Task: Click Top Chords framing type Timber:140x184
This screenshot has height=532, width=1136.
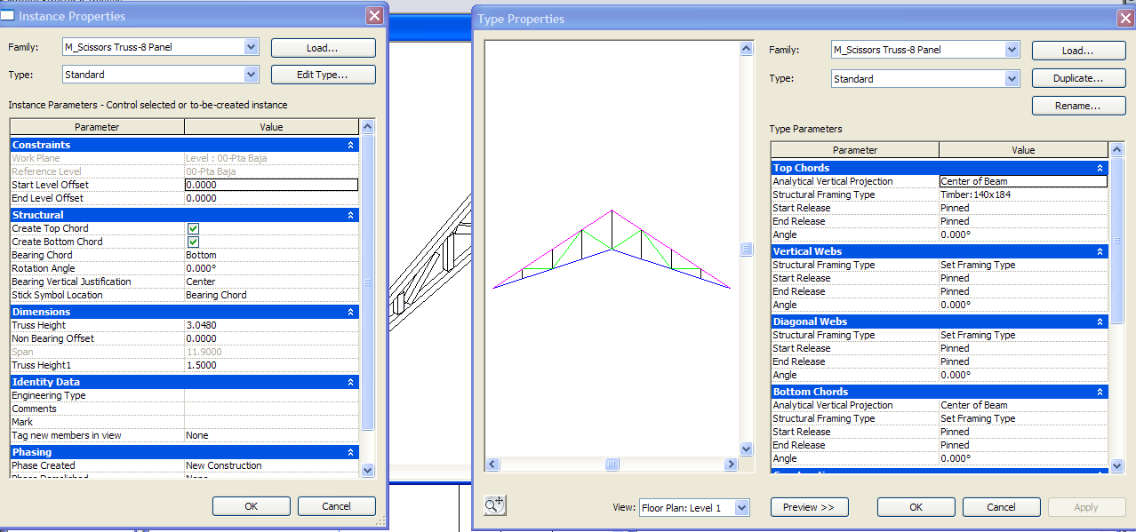Action: pos(1023,195)
